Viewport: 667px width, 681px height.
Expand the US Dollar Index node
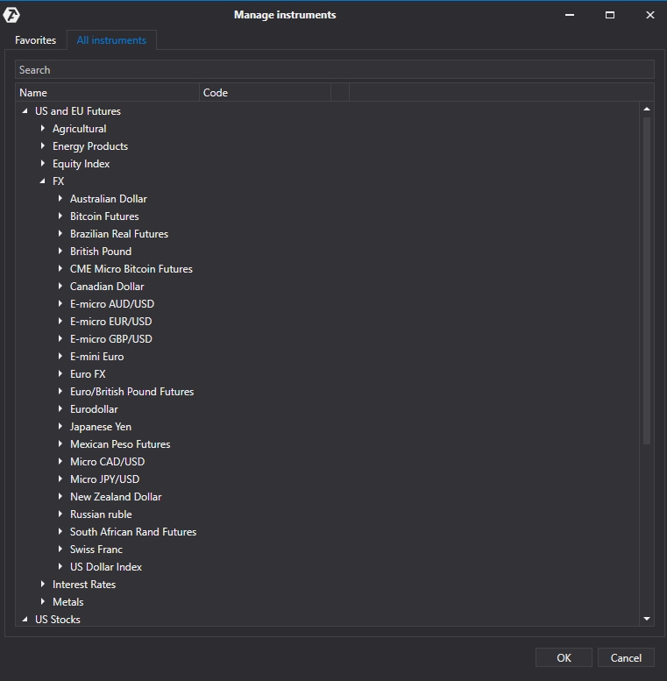pyautogui.click(x=60, y=567)
